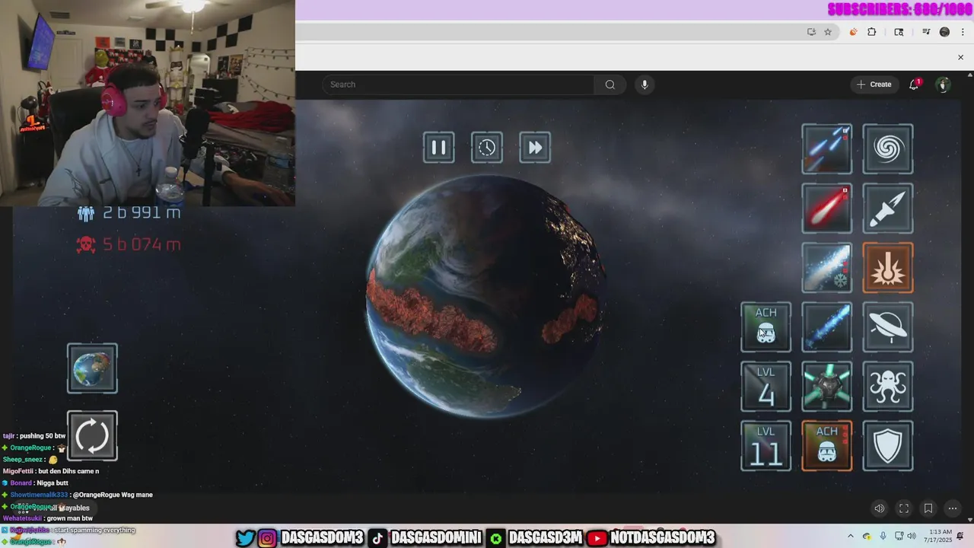Click the taskbar microphone icon
This screenshot has height=548, width=974.
[x=883, y=537]
